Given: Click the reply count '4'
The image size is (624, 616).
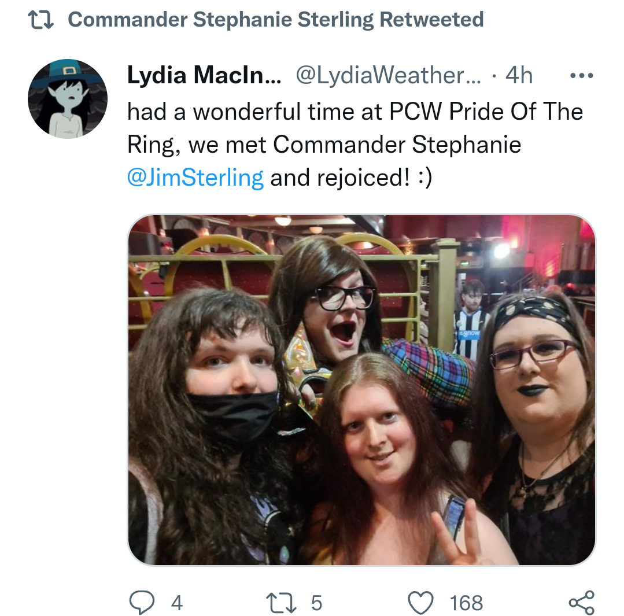Looking at the screenshot, I should click(177, 603).
